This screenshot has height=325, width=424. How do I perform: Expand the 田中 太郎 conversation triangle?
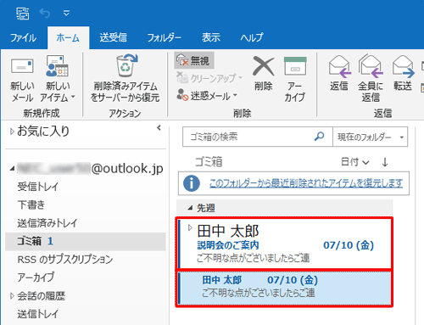(190, 227)
